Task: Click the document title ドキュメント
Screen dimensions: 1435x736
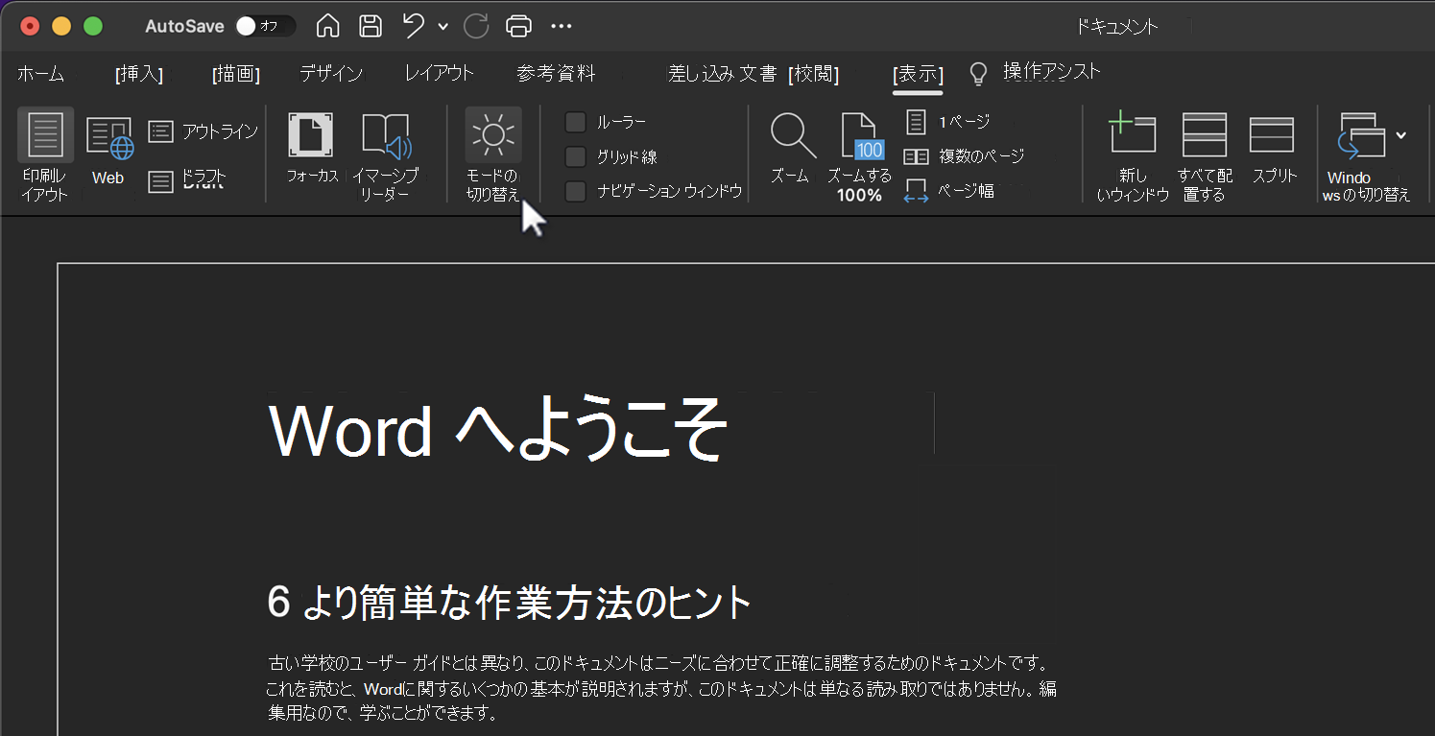Action: [x=1117, y=27]
